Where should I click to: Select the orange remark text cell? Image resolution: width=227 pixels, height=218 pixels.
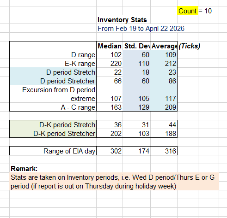click(x=114, y=182)
